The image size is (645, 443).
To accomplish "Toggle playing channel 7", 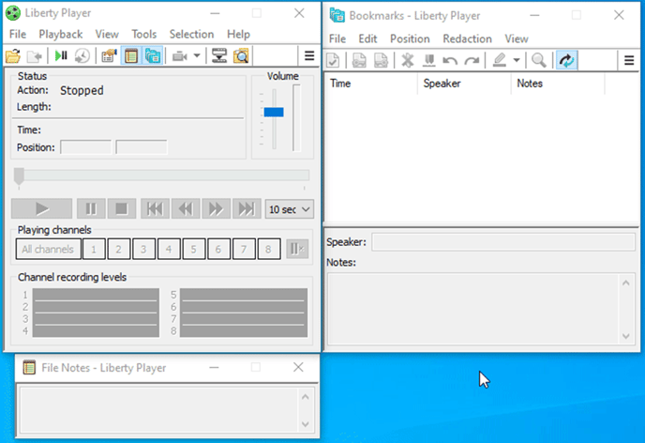I will pos(244,249).
